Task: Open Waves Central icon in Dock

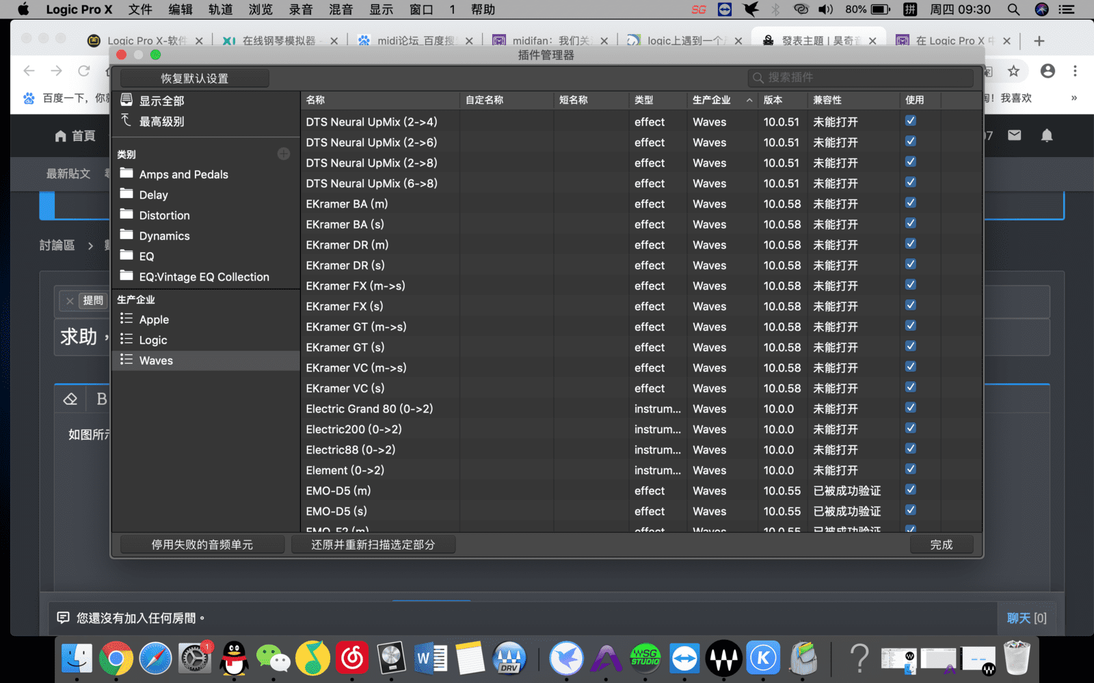Action: [724, 658]
